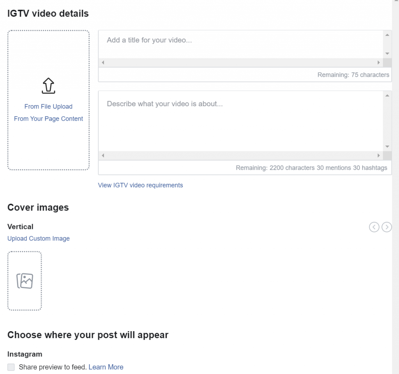Click Upload Custom Image link
The height and width of the screenshot is (374, 399).
coord(39,239)
